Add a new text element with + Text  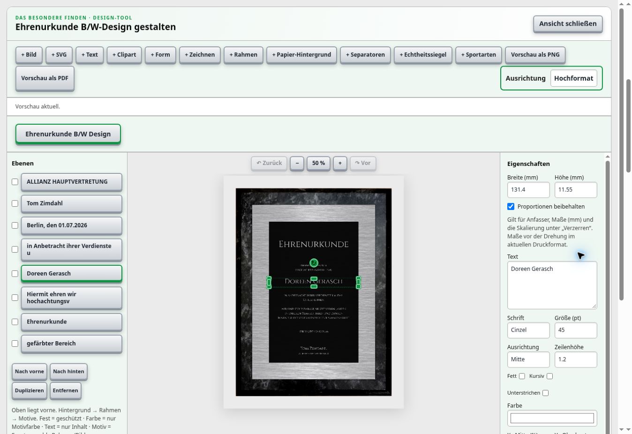[90, 55]
